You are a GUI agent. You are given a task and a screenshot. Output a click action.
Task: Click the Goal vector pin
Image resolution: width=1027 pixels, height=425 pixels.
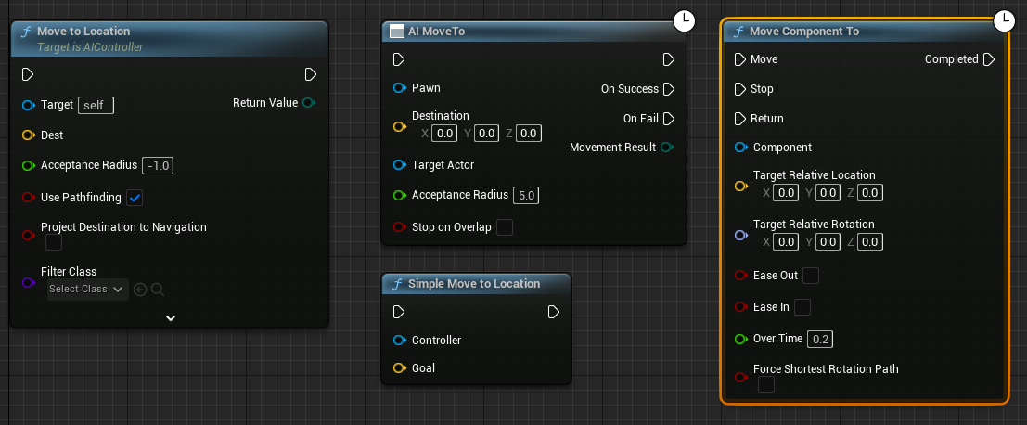399,368
